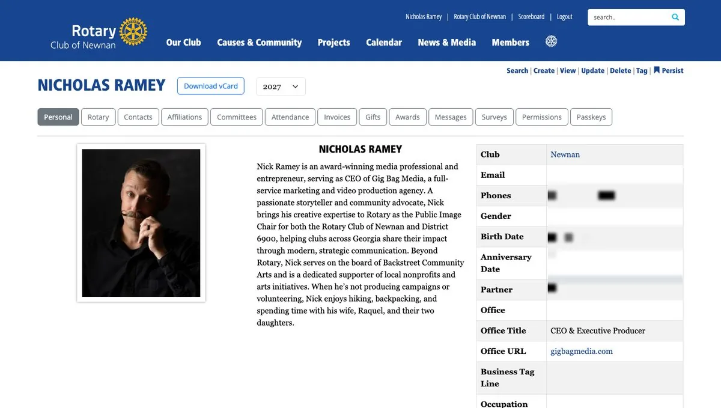Switch to the Affiliations tab
Viewport: 721px width, 408px height.
tap(184, 117)
